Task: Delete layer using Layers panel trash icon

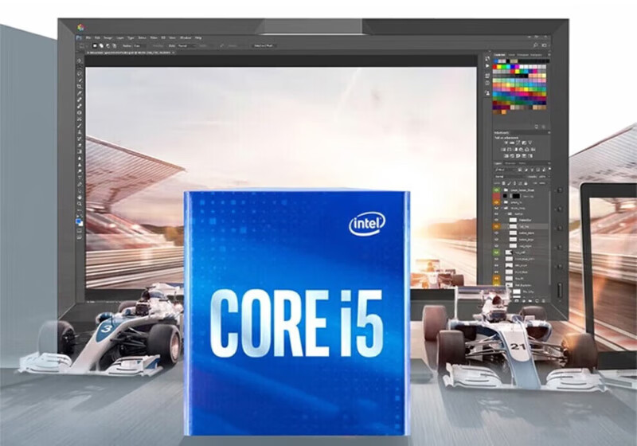Action: [x=543, y=301]
